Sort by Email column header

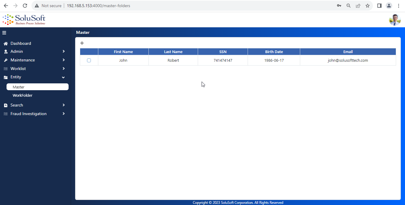pyautogui.click(x=348, y=52)
